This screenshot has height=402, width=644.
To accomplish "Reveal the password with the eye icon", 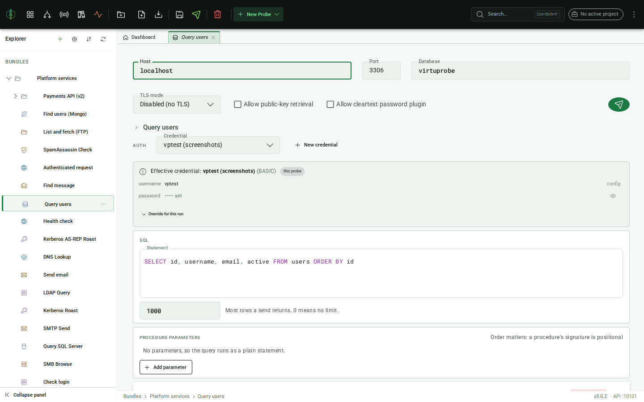I will pos(613,196).
